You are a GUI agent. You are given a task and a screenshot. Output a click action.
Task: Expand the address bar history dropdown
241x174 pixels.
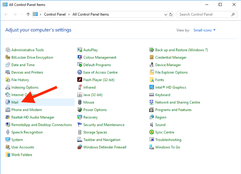coord(166,15)
